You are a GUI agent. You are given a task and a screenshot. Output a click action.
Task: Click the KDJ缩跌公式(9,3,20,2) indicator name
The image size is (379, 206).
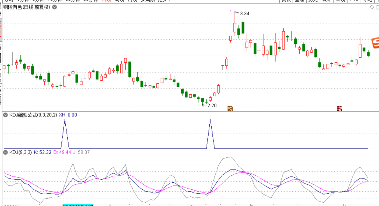[33, 115]
